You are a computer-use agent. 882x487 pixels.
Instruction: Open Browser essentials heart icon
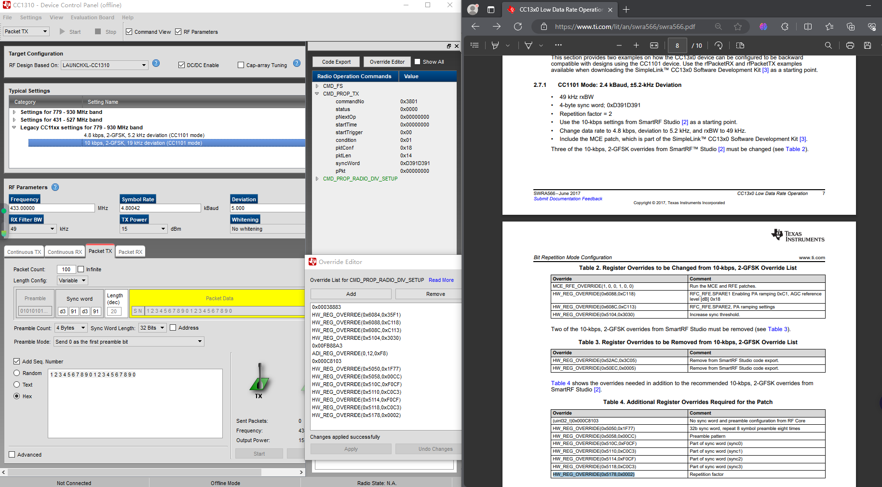pyautogui.click(x=872, y=27)
